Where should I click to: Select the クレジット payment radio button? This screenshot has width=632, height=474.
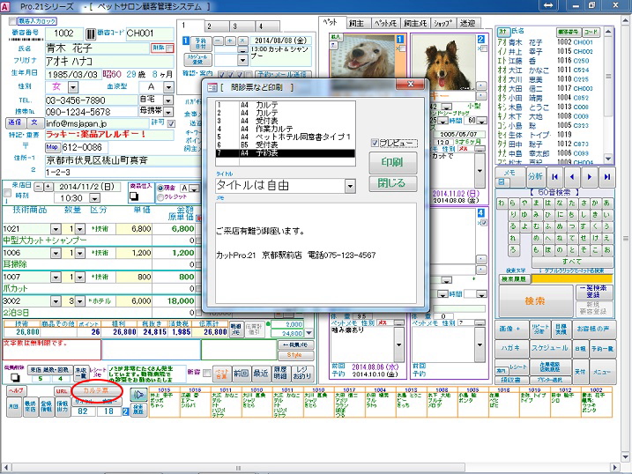point(160,197)
